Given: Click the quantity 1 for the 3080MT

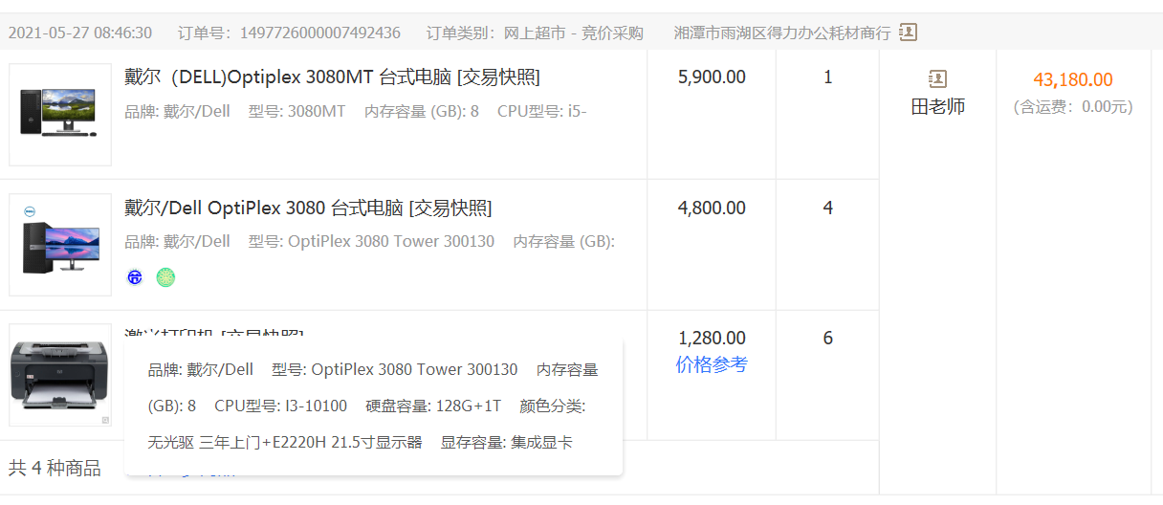Looking at the screenshot, I should pos(828,77).
